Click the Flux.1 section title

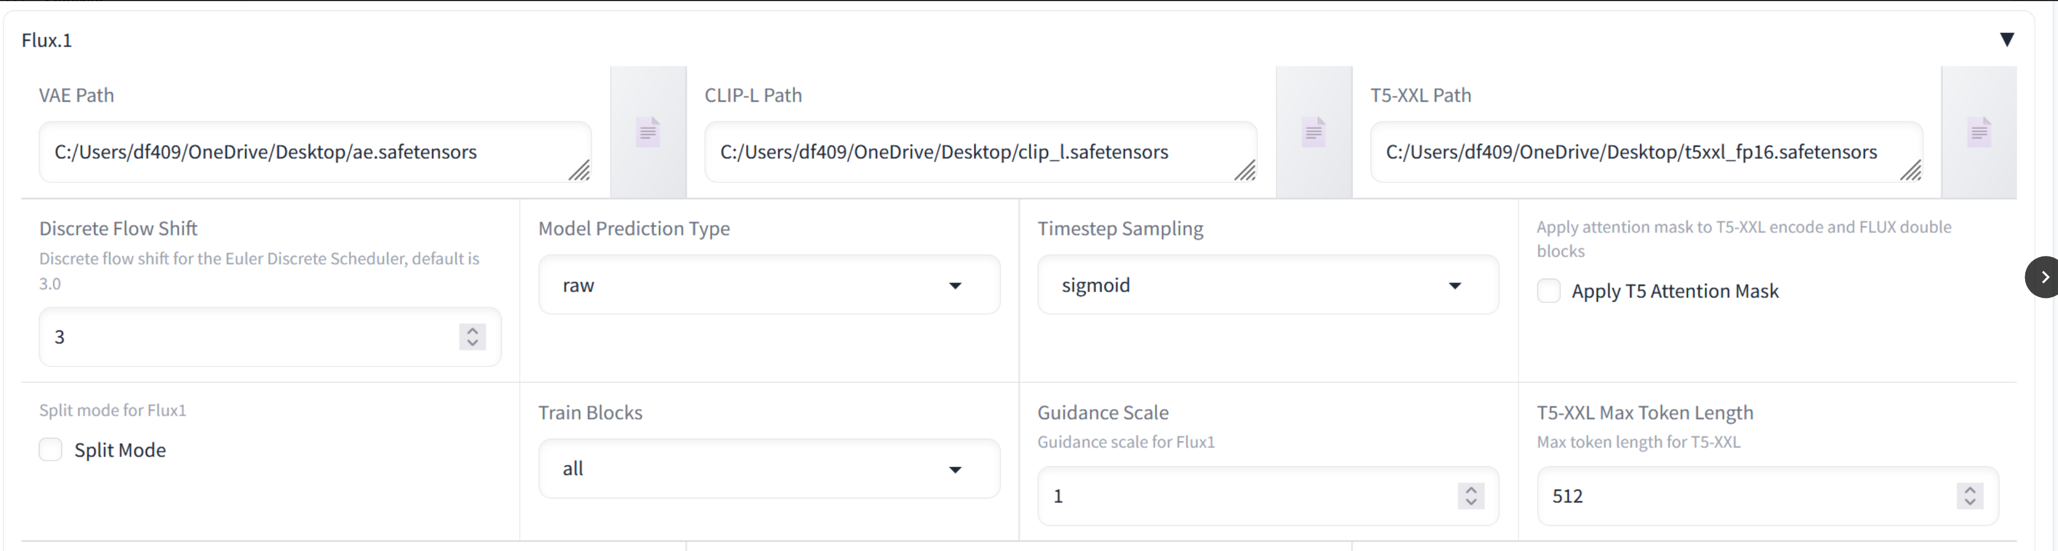(47, 41)
